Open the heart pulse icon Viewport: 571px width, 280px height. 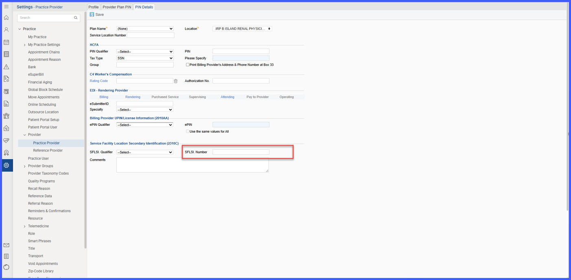click(6, 141)
